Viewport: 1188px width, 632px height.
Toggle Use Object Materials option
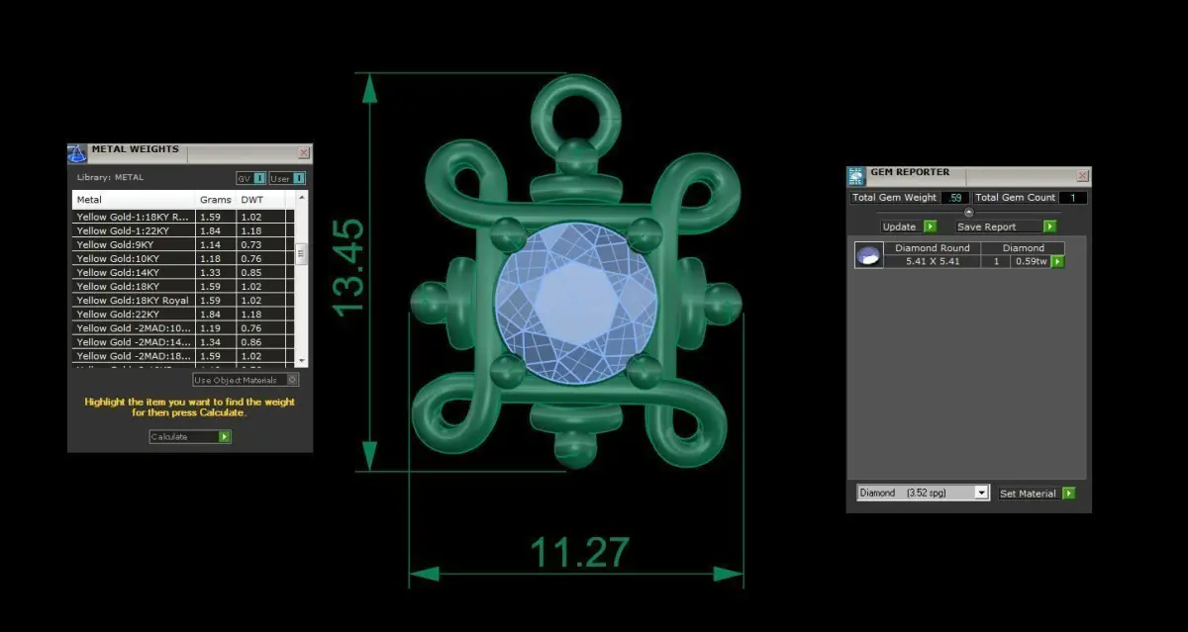pyautogui.click(x=246, y=380)
